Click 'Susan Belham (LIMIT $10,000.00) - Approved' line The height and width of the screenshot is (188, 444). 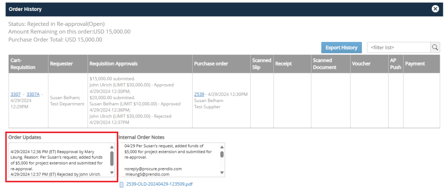click(x=135, y=104)
